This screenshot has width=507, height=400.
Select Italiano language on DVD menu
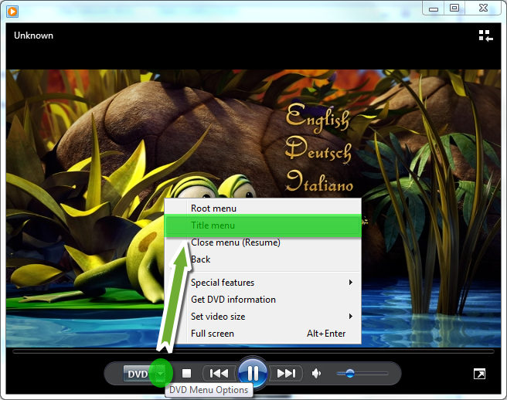point(319,181)
